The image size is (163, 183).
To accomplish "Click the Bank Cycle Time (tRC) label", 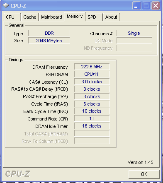I will click(x=46, y=111).
